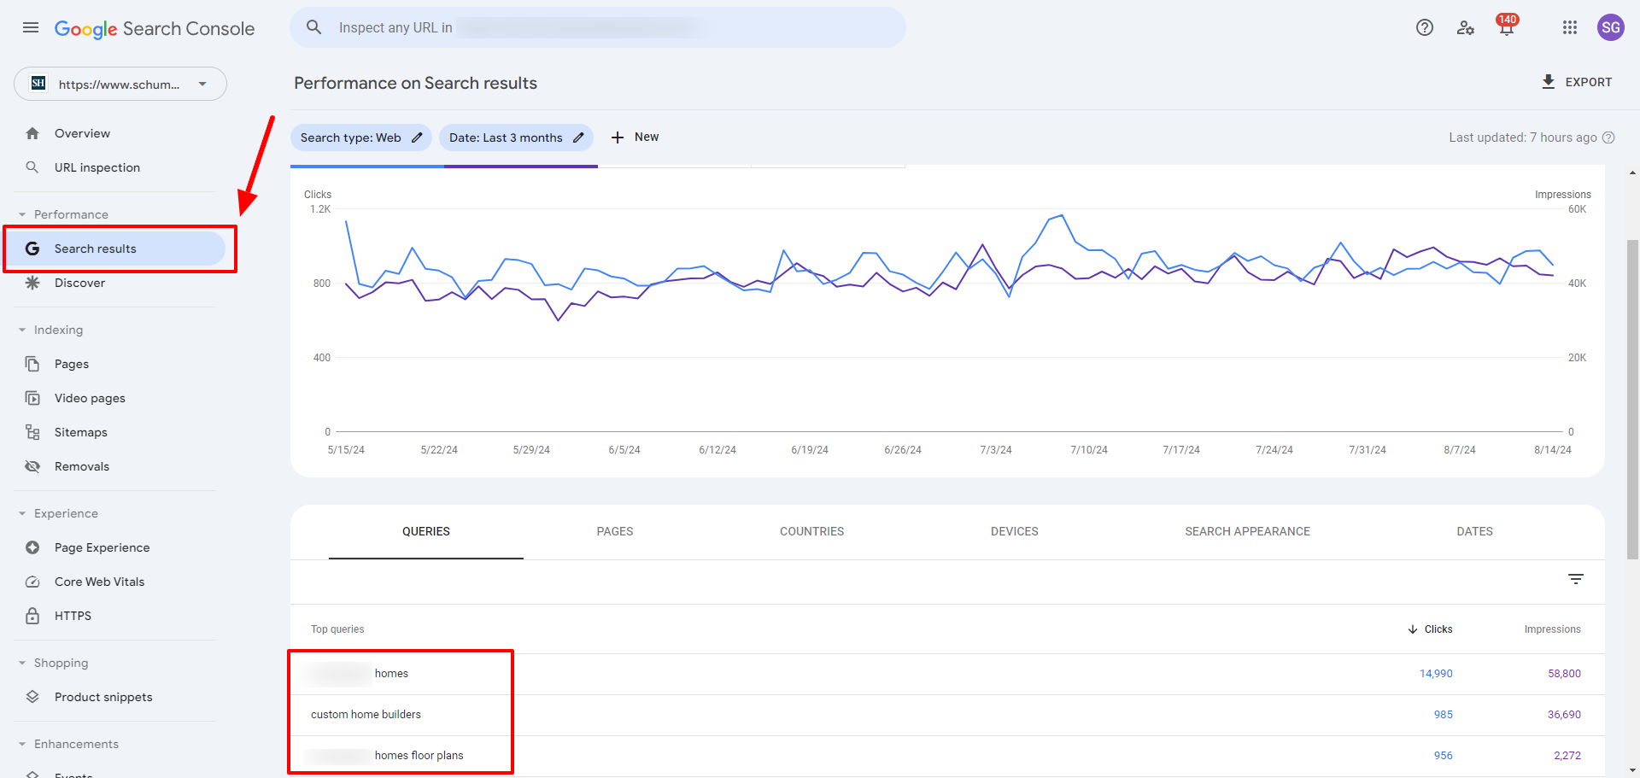Sort by Clicks column arrow

[x=1413, y=629]
